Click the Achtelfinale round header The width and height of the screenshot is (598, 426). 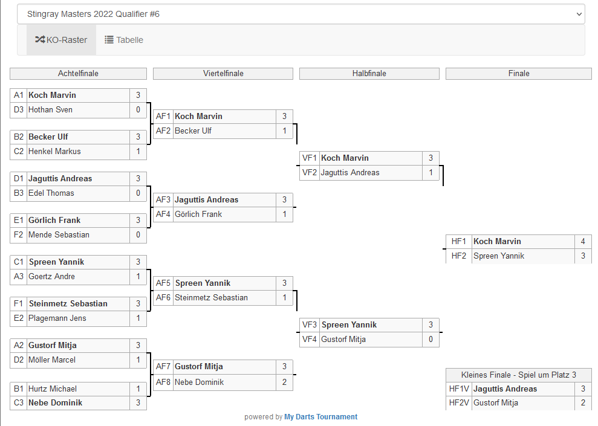(x=78, y=74)
